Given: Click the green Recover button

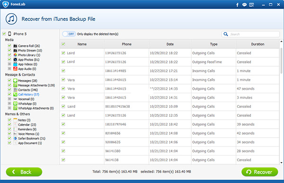Looking at the screenshot, I should (x=259, y=172).
